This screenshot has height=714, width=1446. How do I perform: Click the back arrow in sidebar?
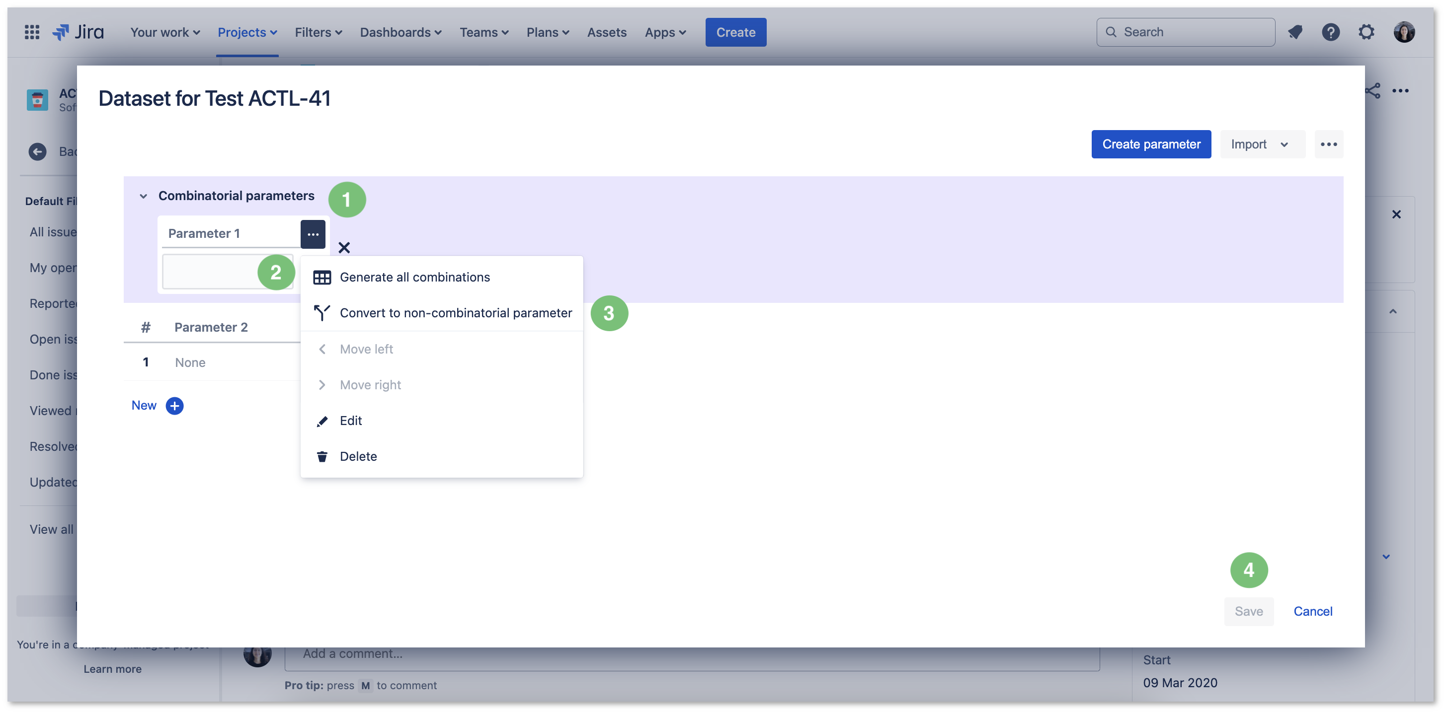click(38, 151)
